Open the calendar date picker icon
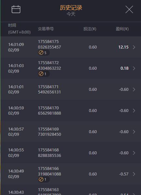Image resolution: width=141 pixels, height=195 pixels. pyautogui.click(x=16, y=9)
